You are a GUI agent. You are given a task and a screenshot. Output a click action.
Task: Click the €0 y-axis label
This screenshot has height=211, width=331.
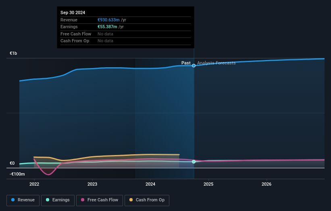click(12, 163)
